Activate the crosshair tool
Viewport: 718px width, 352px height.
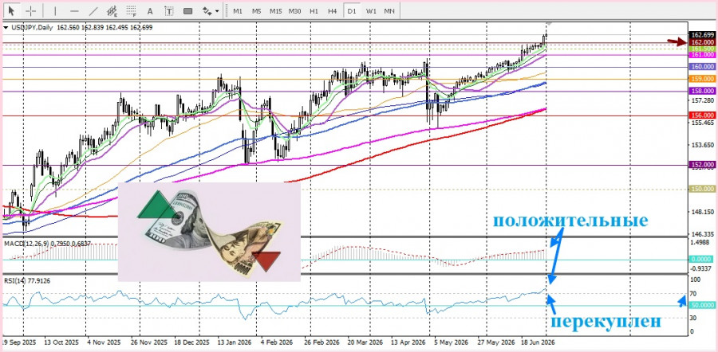30,10
